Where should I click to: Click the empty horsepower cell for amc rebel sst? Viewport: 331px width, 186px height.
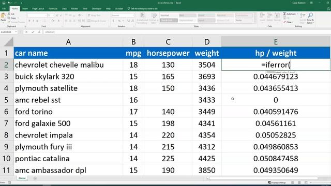tap(168, 100)
